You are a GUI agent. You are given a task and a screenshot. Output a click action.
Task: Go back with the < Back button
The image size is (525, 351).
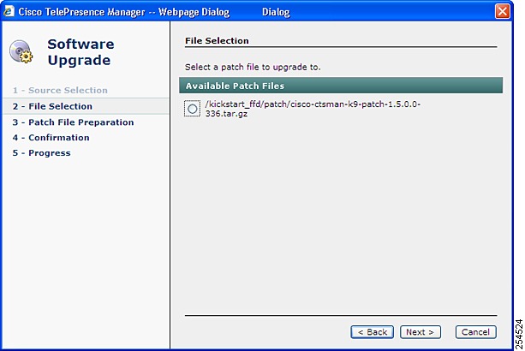(372, 332)
